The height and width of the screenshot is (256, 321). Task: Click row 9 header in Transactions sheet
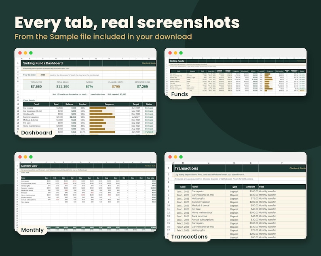click(169, 202)
